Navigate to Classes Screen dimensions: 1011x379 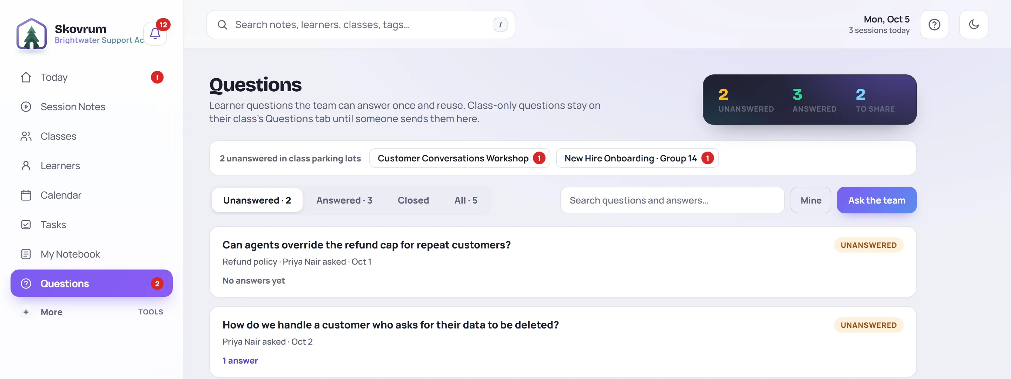tap(91, 136)
